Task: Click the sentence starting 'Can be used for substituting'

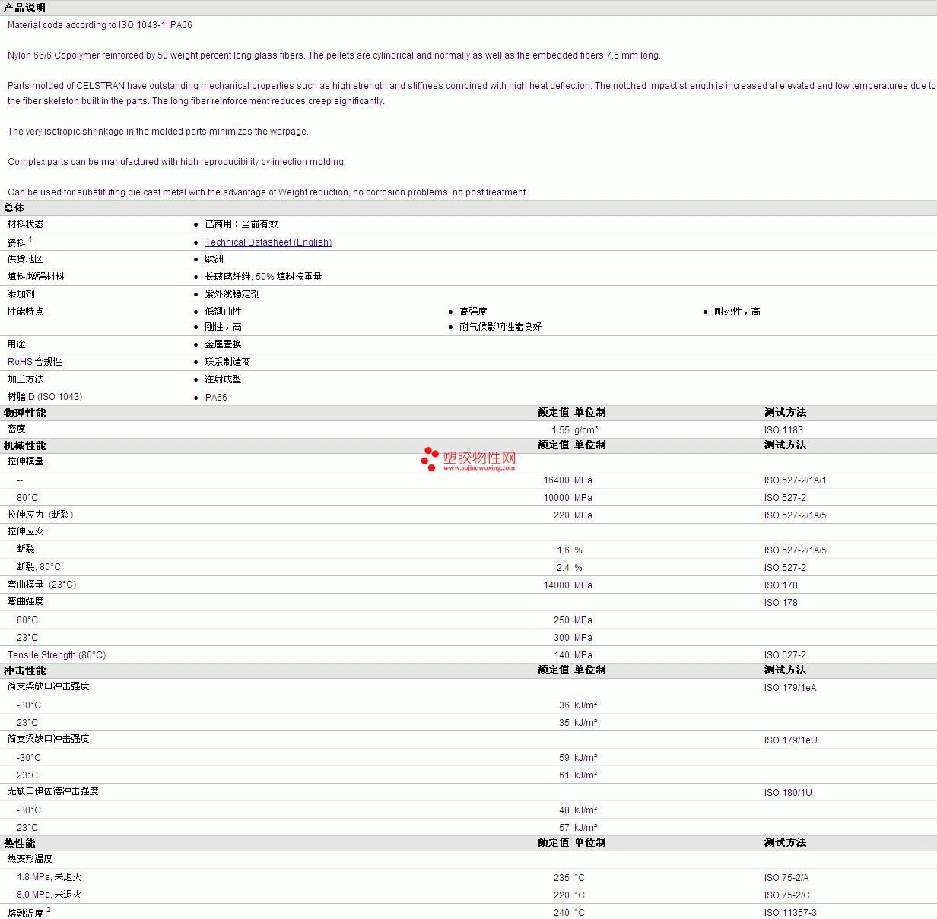Action: 268,192
